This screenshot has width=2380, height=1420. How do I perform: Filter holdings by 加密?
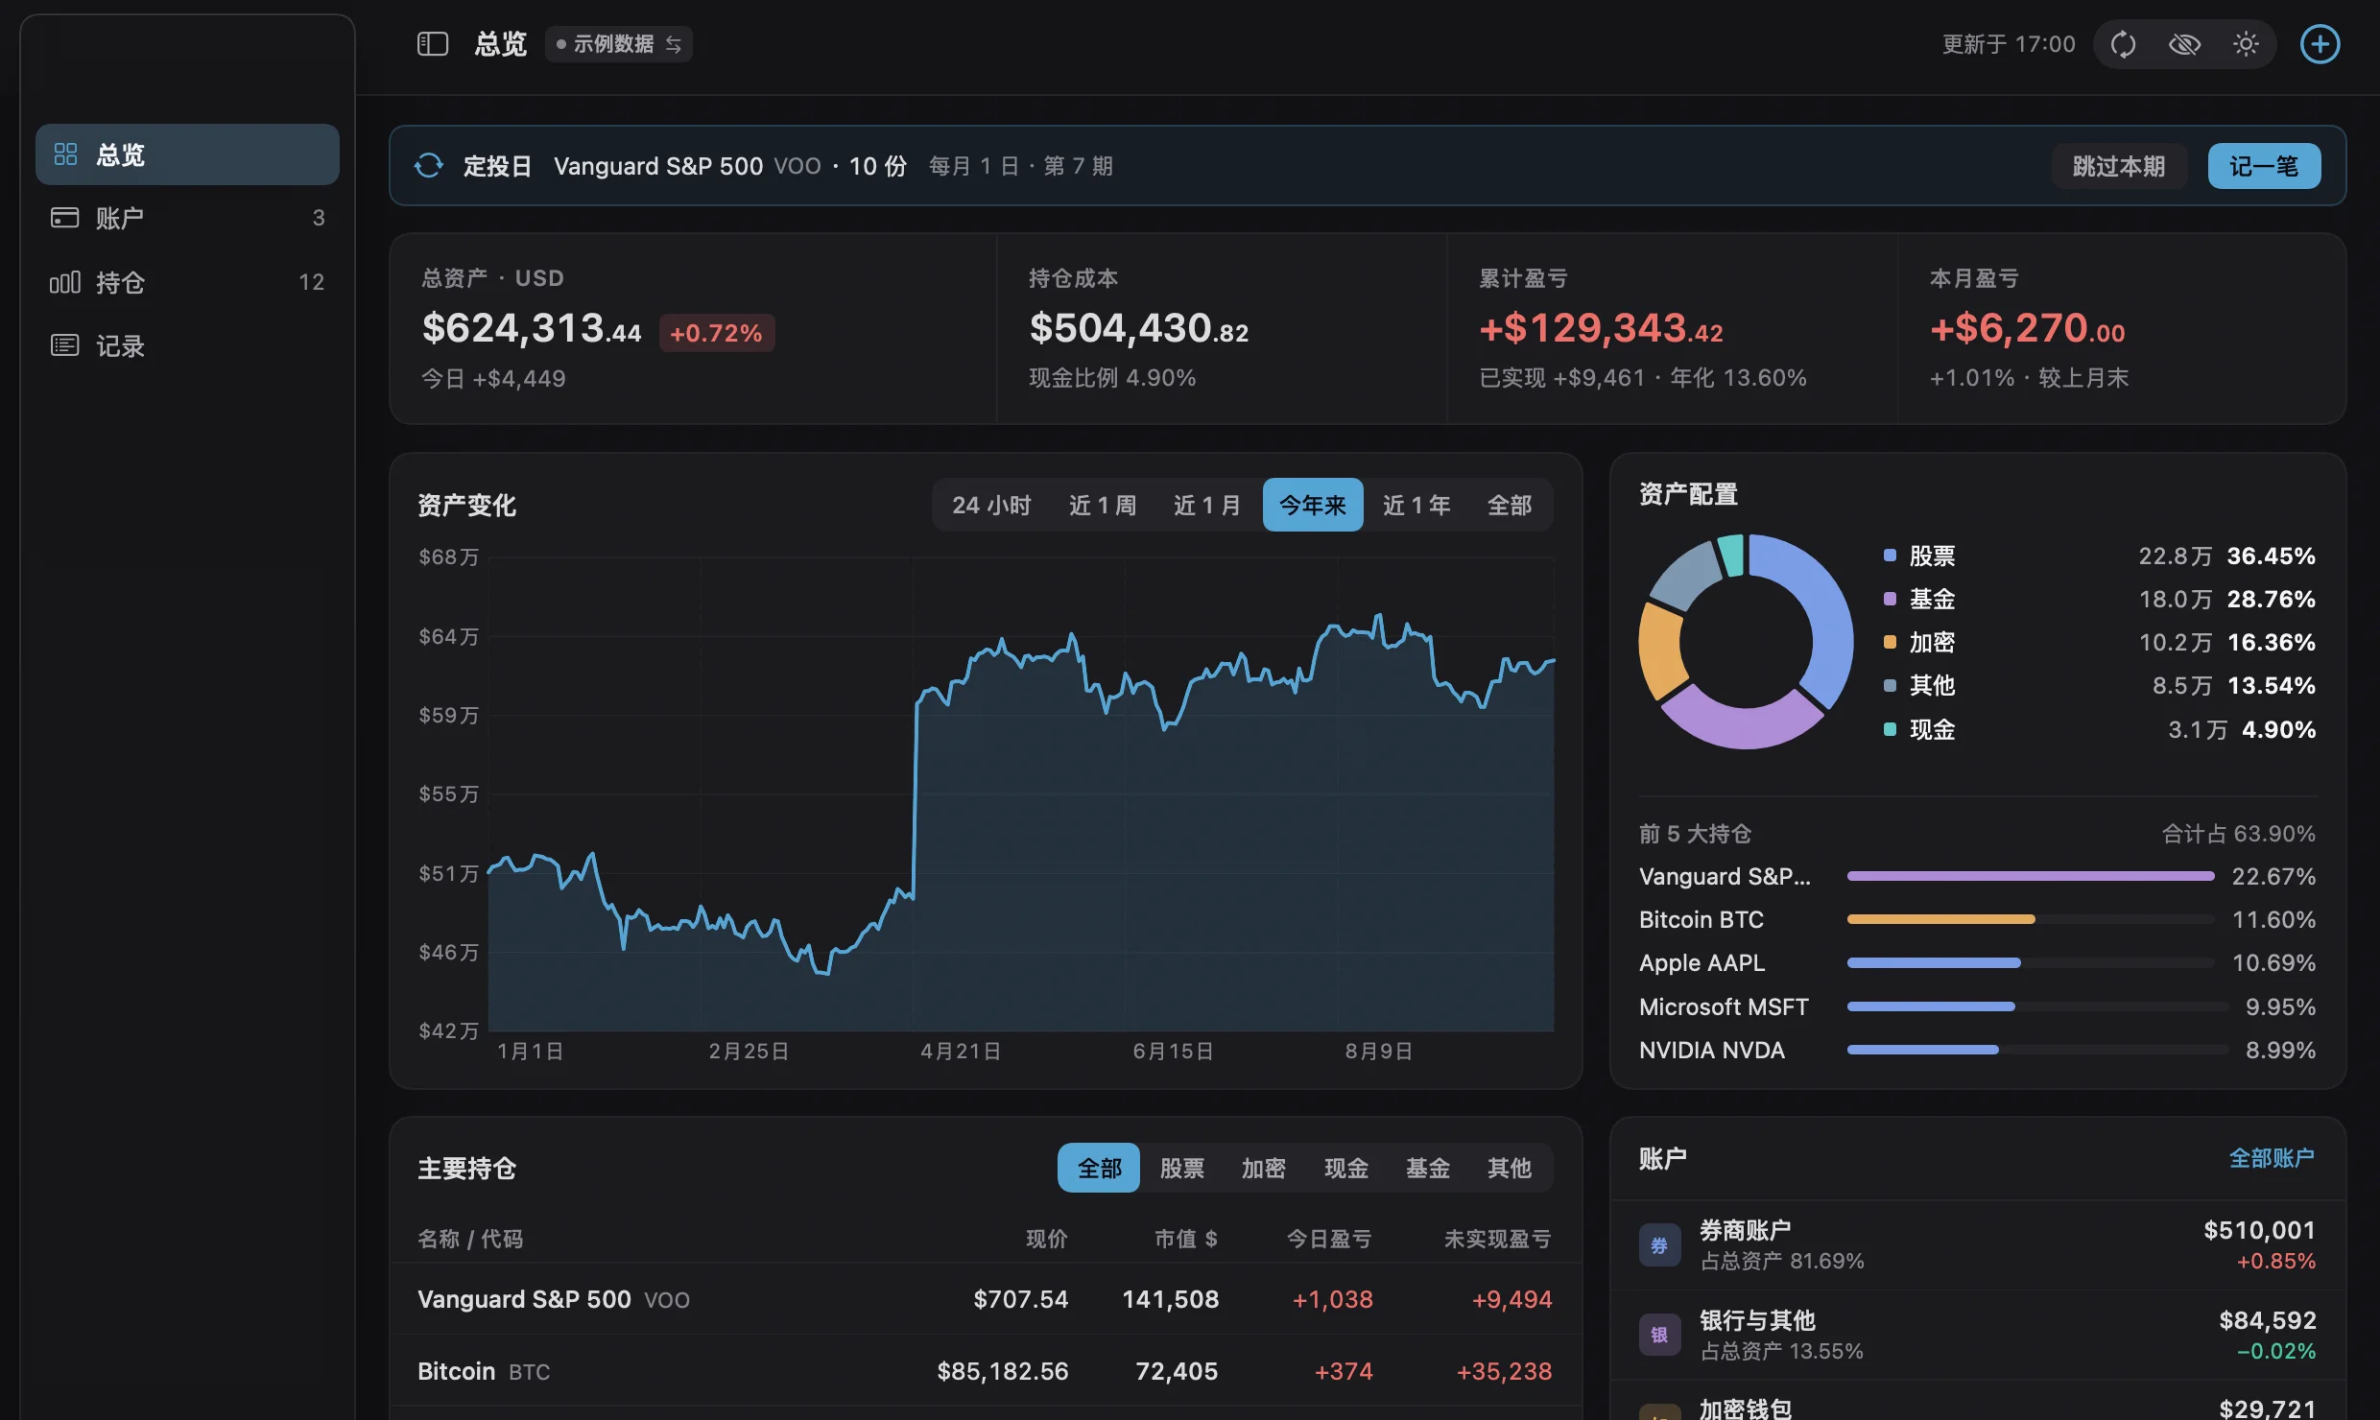click(1263, 1168)
